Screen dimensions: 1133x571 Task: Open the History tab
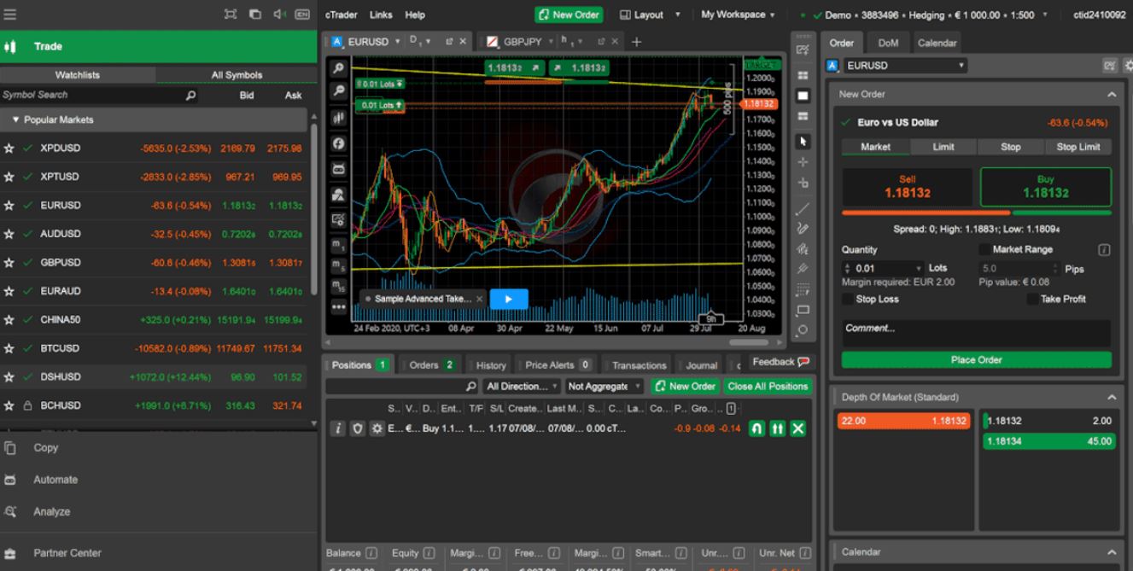coord(490,365)
